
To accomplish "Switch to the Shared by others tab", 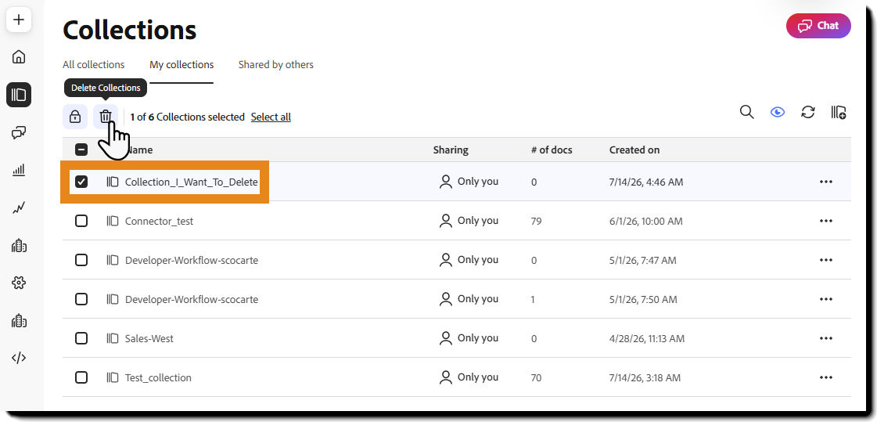I will tap(275, 64).
